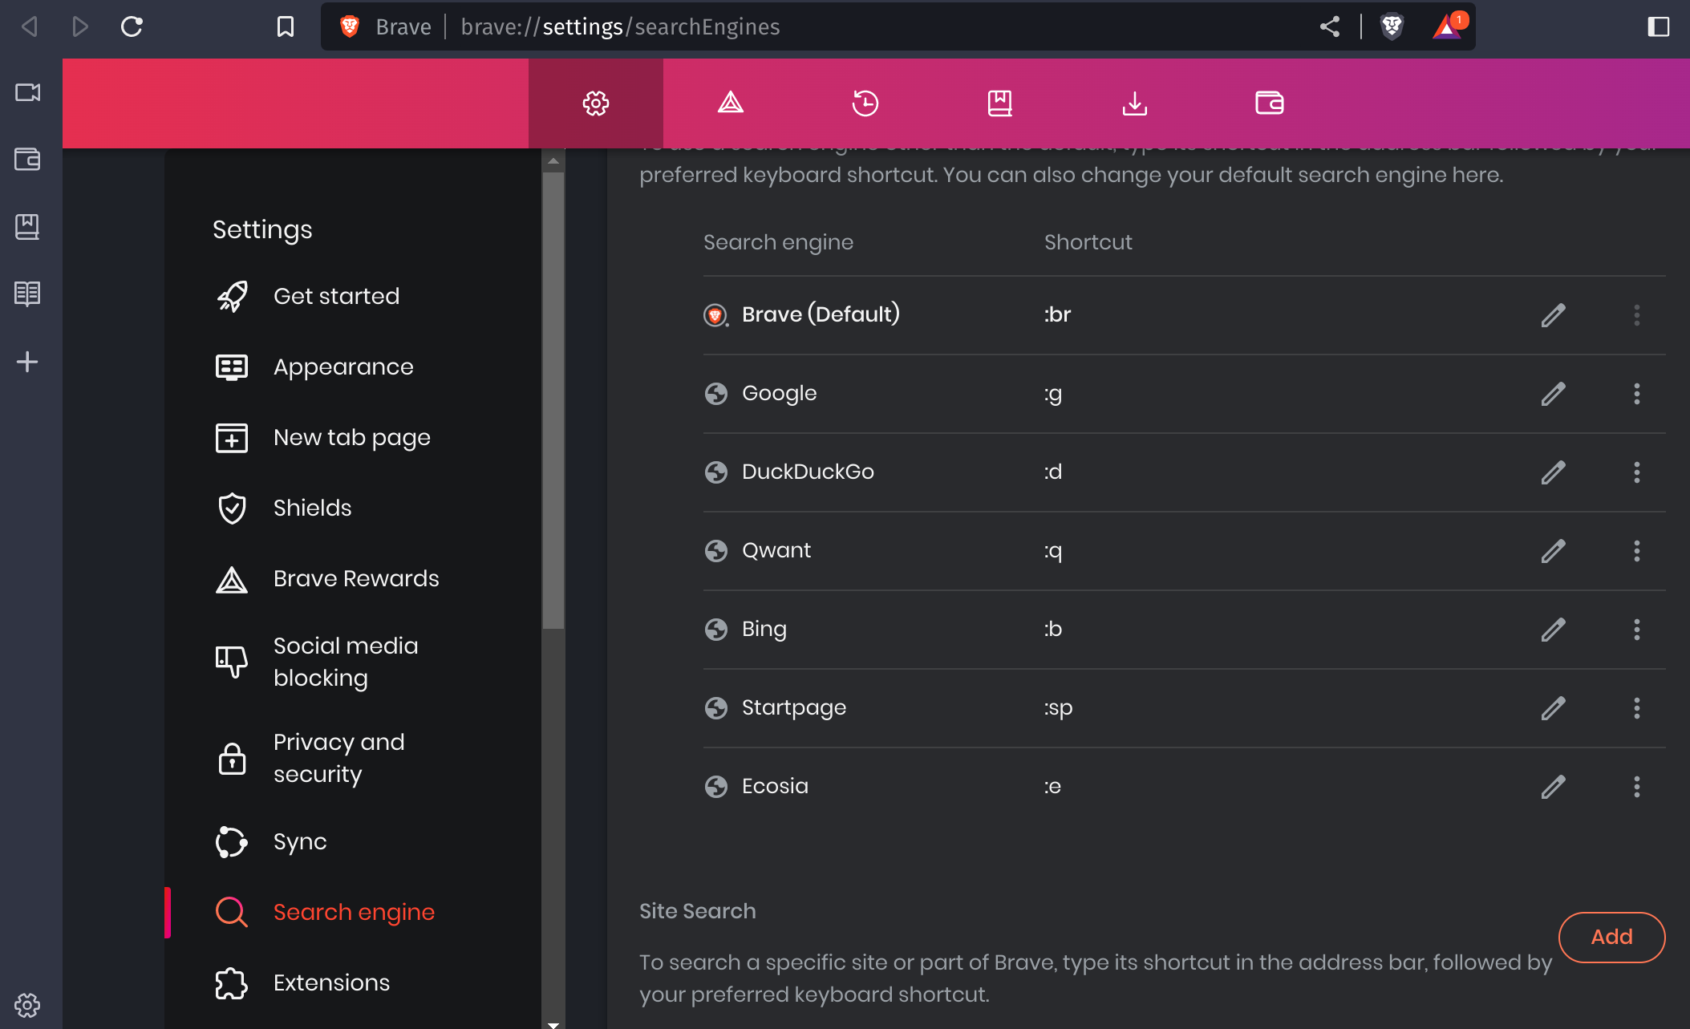Switch to the History tab in top bar
The image size is (1690, 1029).
(865, 103)
